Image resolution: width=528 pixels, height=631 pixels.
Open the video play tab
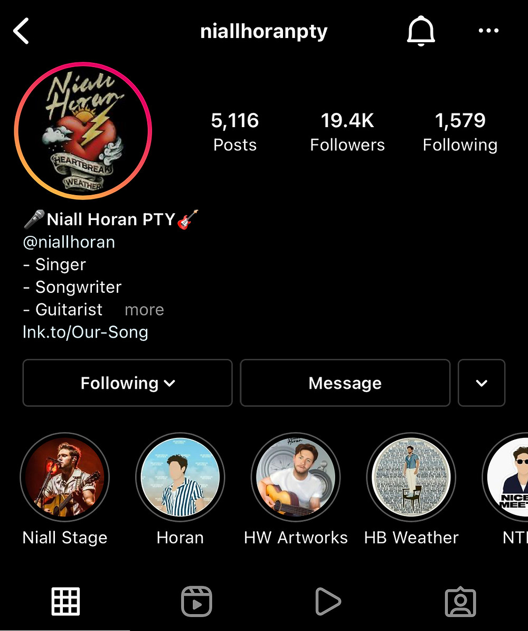point(328,601)
